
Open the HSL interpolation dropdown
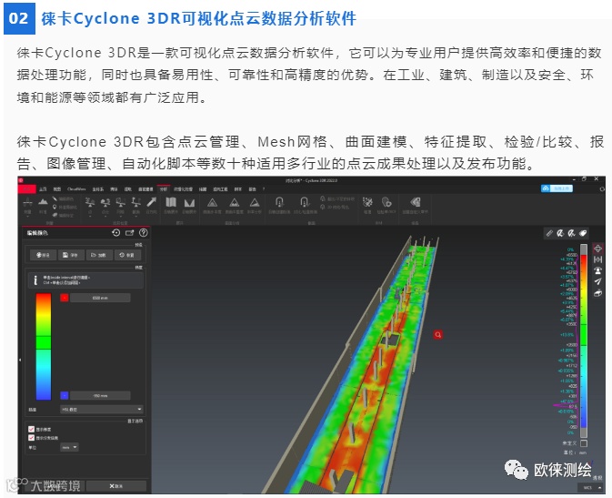[x=102, y=410]
